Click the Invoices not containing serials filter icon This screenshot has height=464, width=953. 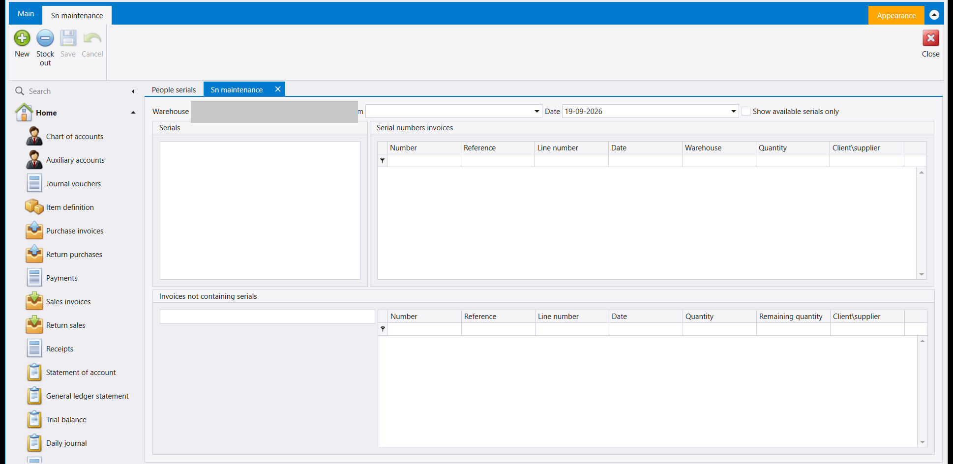click(x=383, y=329)
